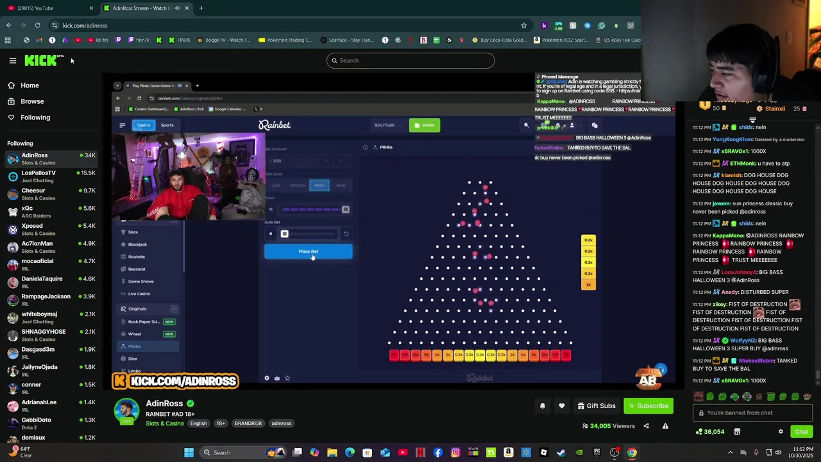Click the Slots & Casino category link
Screen dimensions: 821x462
click(165, 424)
